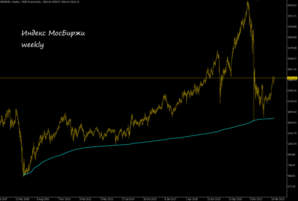Click the 1662.61 price axis value
Screen dimensions: 298x201
[x=293, y=123]
